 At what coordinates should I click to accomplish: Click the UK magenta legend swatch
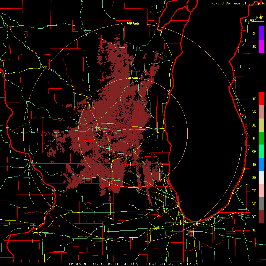pyautogui.click(x=261, y=46)
